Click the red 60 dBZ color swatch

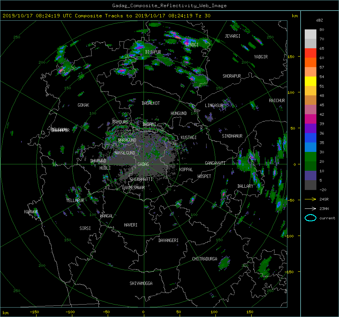[310, 53]
